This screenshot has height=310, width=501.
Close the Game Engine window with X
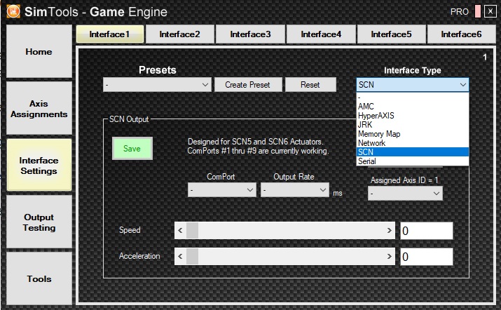[x=489, y=12]
